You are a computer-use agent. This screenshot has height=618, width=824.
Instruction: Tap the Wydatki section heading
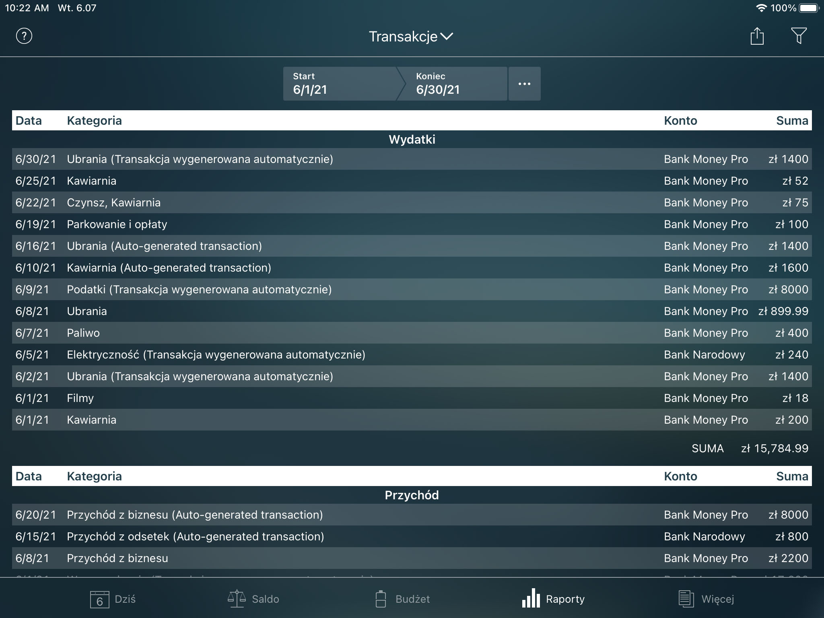tap(412, 140)
